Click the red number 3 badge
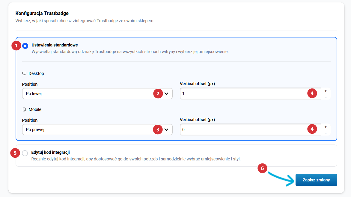This screenshot has width=351, height=197. (x=158, y=130)
